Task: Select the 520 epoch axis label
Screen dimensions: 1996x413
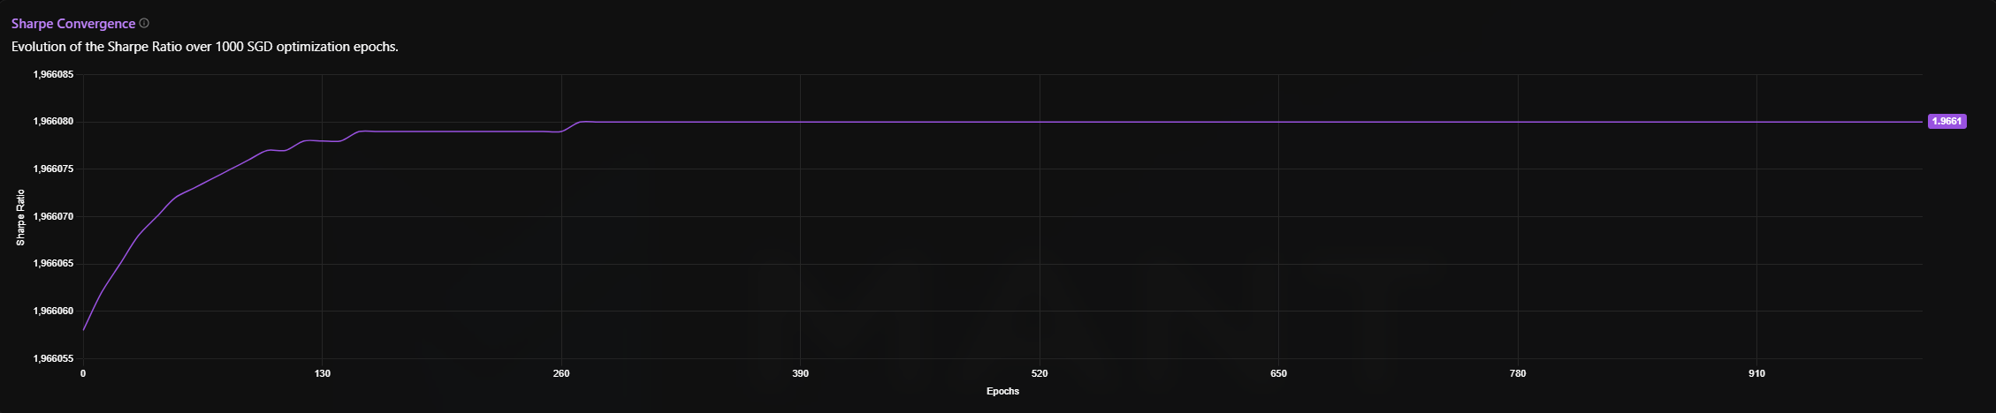Action: (x=1040, y=373)
